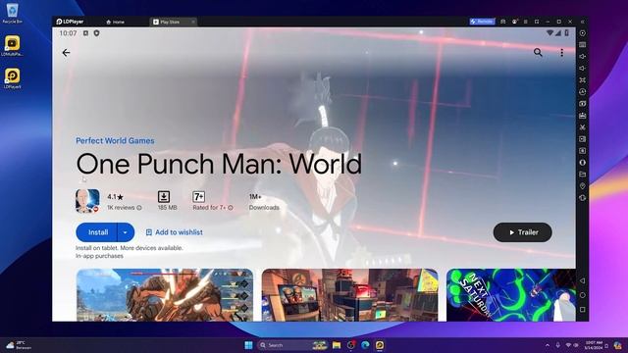Open LDPlayer settings gear in sidebar
This screenshot has width=628, height=353.
point(582,33)
